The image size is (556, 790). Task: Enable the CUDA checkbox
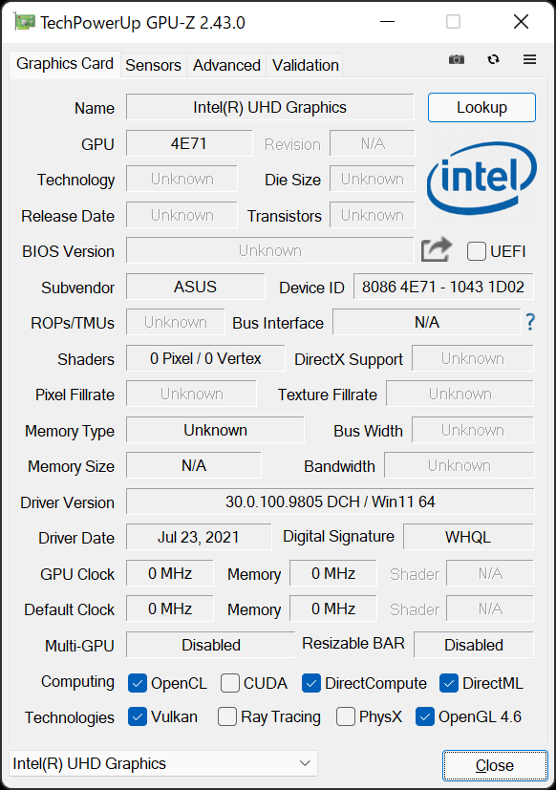pos(229,683)
